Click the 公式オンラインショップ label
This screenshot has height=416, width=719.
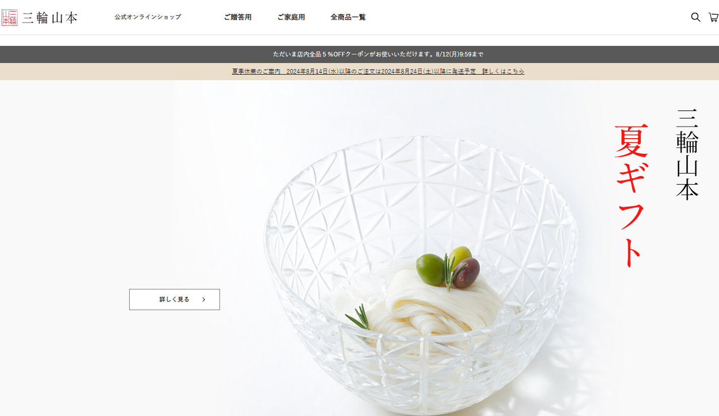(x=147, y=17)
